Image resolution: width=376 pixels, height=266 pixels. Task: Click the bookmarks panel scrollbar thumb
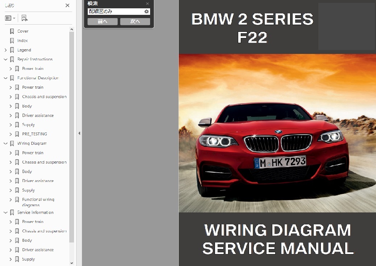71,137
